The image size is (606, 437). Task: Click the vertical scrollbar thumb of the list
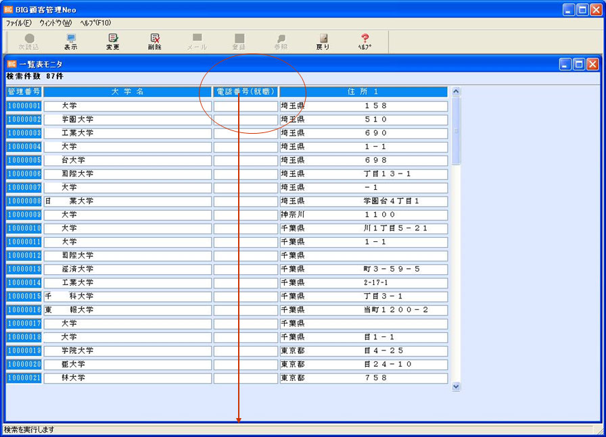click(456, 131)
